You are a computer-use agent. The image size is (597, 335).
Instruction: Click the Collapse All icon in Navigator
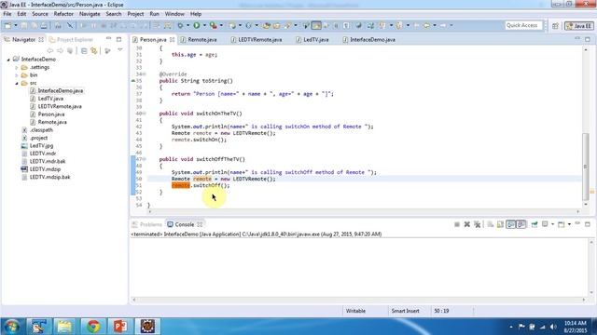(x=84, y=50)
